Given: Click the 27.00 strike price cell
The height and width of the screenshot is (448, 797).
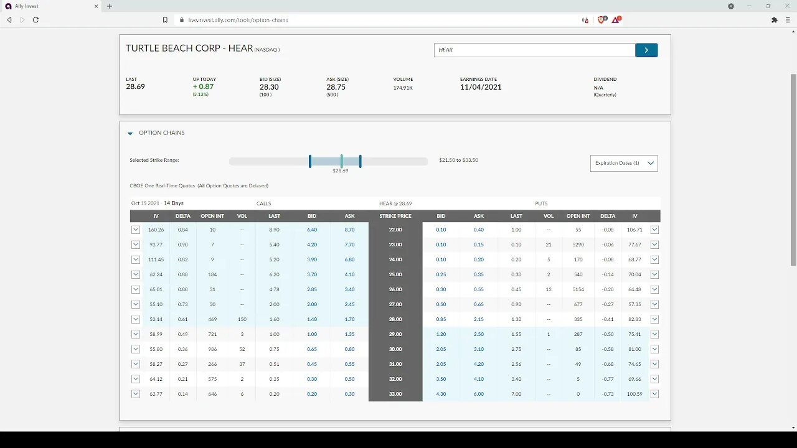Looking at the screenshot, I should pyautogui.click(x=395, y=304).
